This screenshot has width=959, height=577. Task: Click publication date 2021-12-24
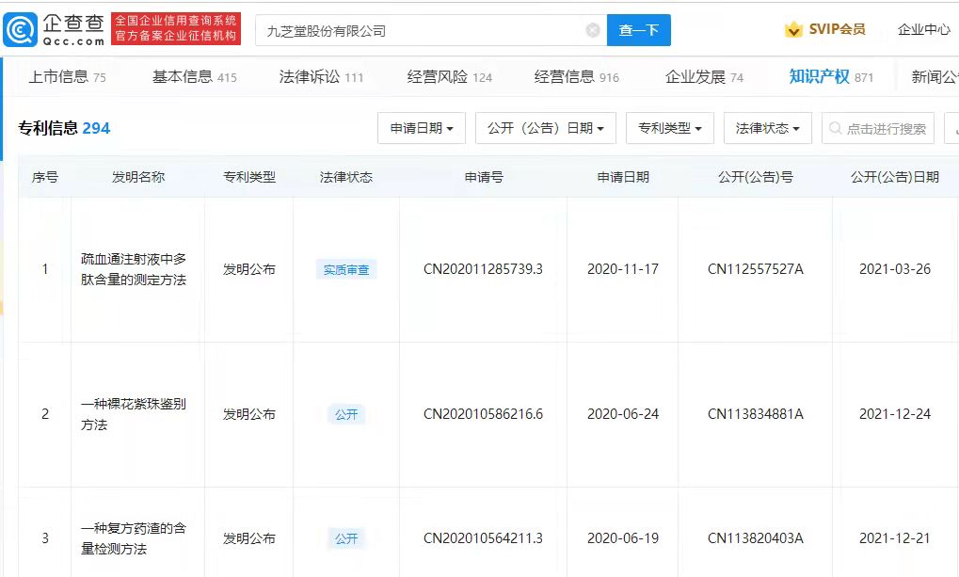click(895, 414)
